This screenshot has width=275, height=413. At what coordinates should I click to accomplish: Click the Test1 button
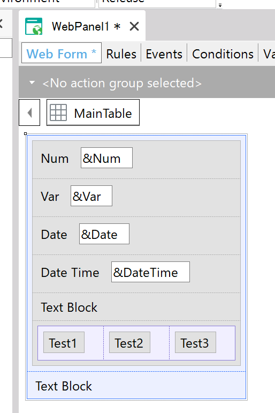tap(64, 342)
